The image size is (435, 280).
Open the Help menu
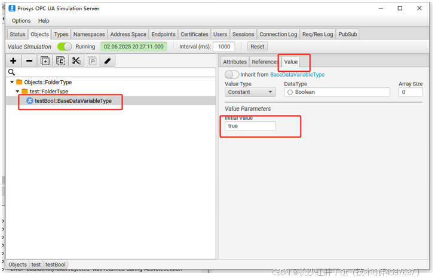point(44,21)
